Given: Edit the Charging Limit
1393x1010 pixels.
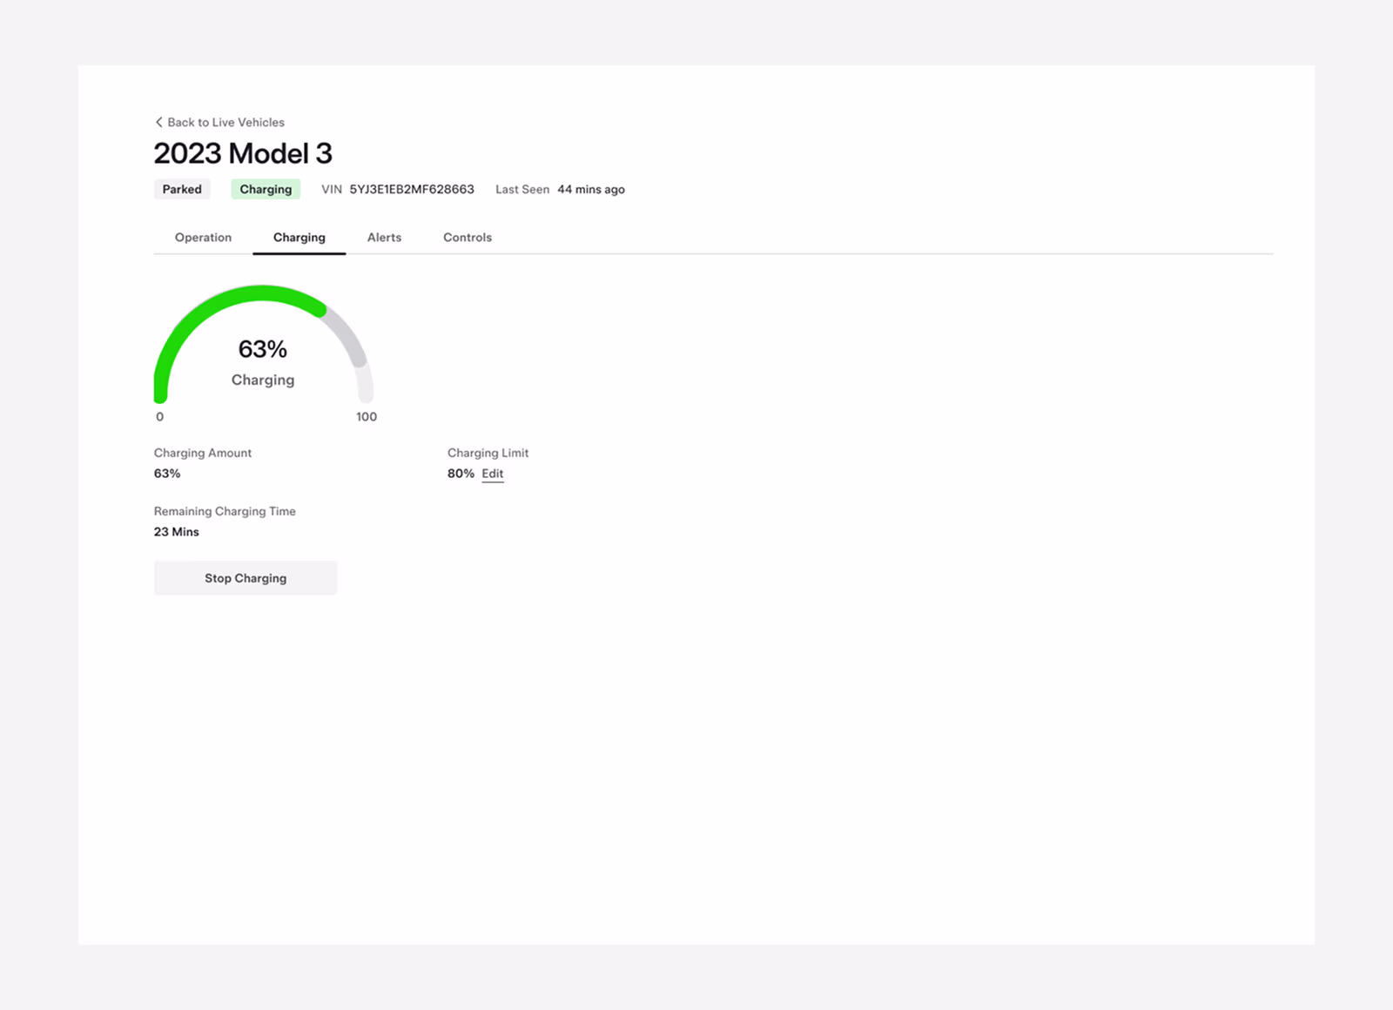Looking at the screenshot, I should coord(492,473).
